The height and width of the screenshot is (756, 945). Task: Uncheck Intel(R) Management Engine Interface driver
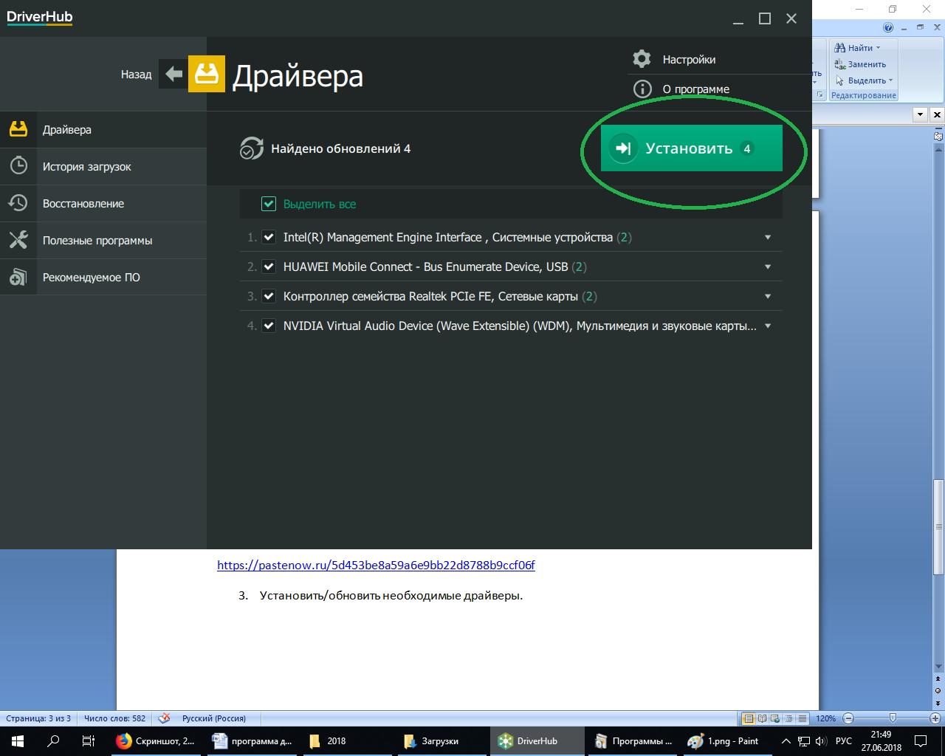[269, 237]
